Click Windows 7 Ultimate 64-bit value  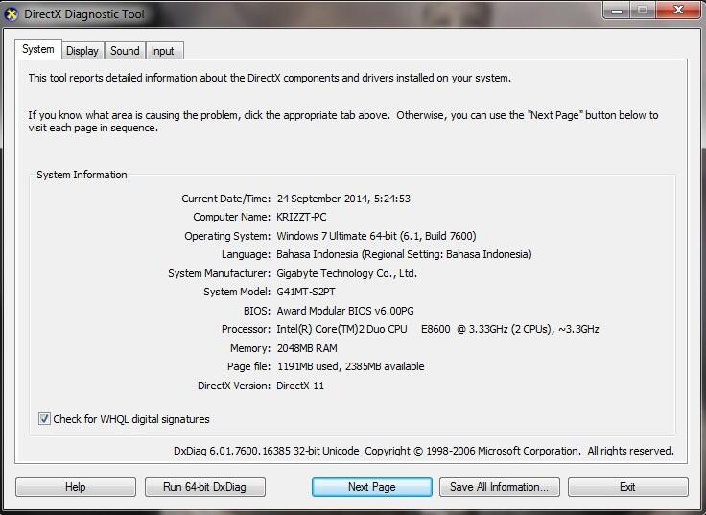376,236
